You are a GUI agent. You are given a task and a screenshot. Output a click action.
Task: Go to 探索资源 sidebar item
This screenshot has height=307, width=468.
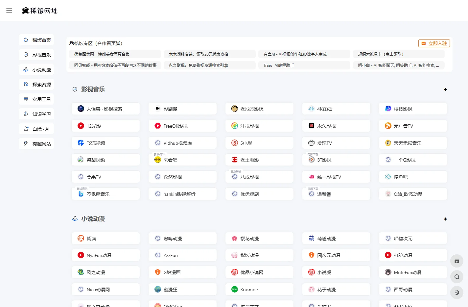(x=36, y=84)
